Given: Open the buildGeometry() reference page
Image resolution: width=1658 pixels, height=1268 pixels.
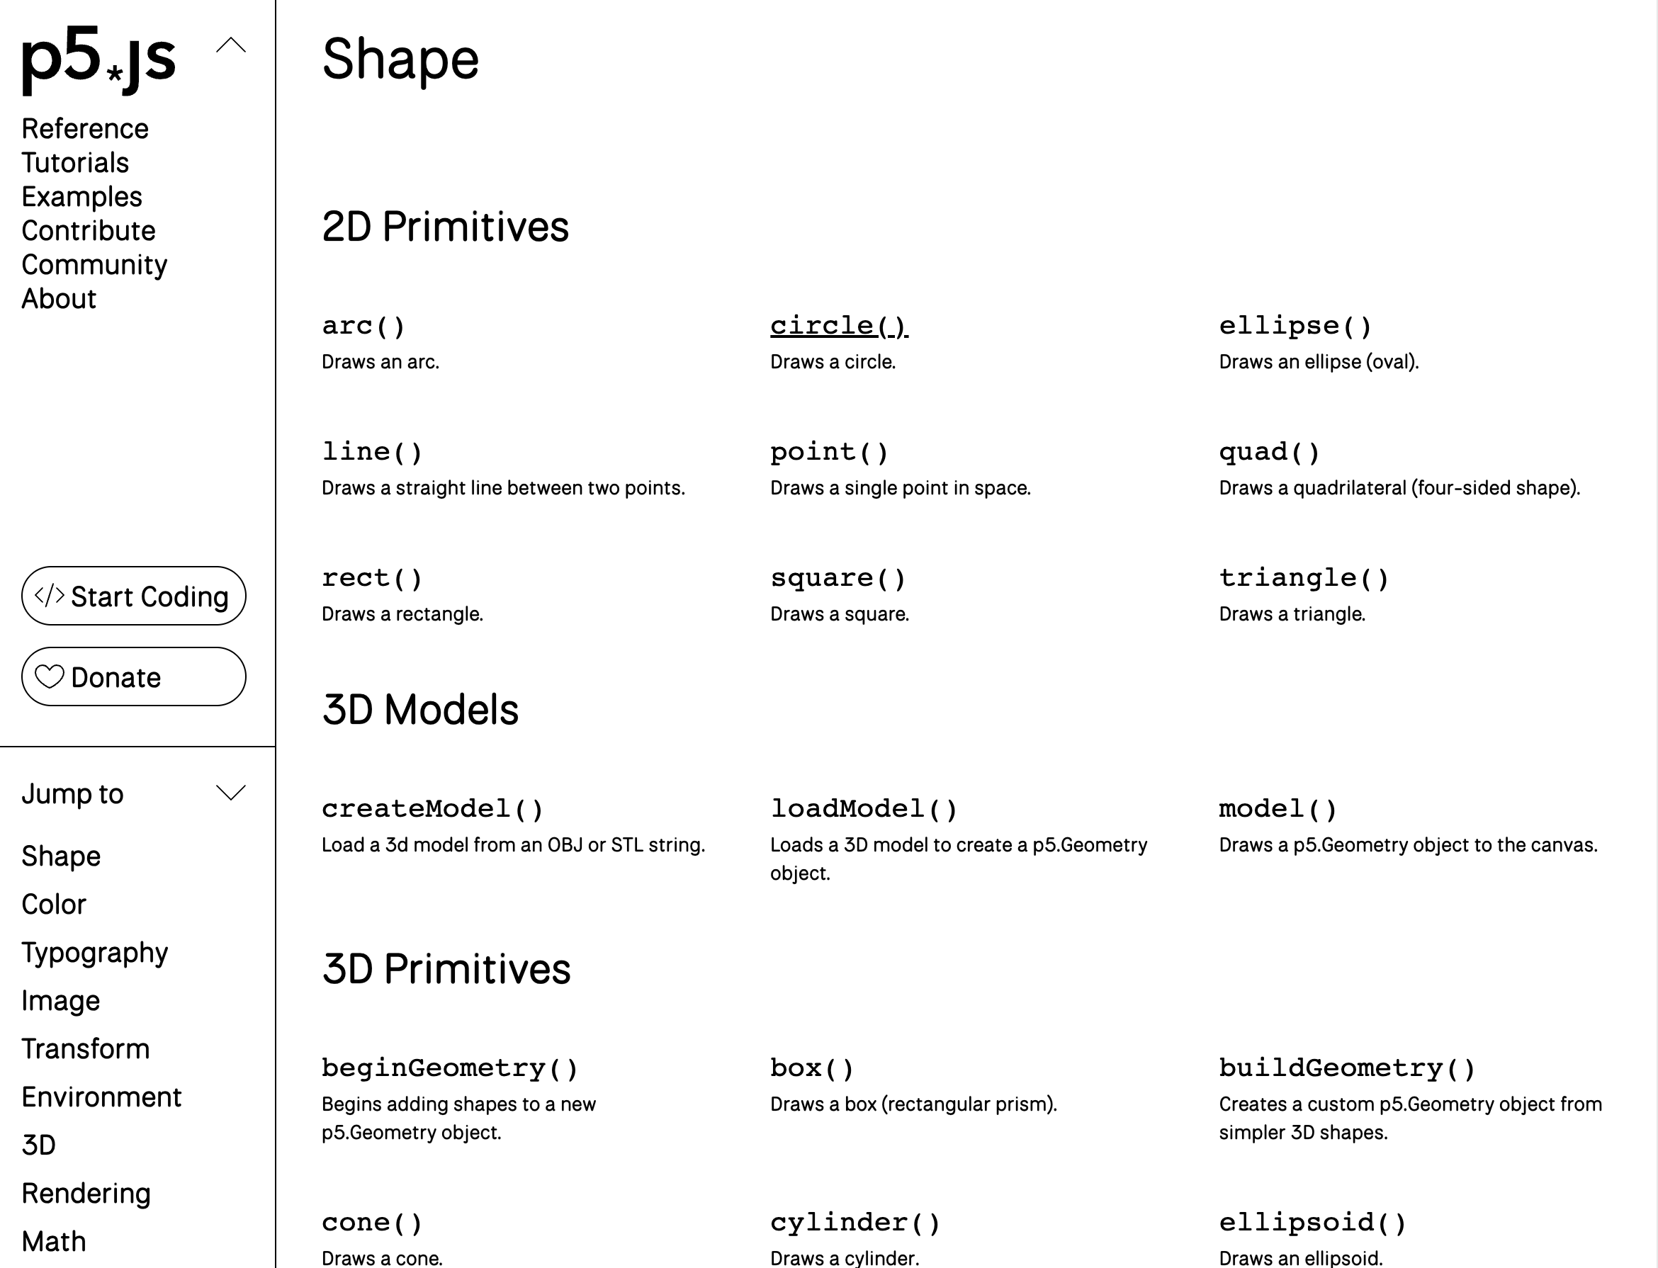Looking at the screenshot, I should coord(1347,1068).
